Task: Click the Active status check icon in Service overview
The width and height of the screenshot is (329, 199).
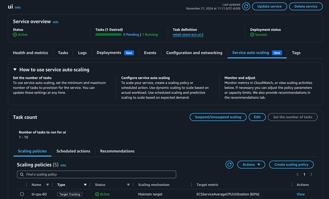Action: (15, 35)
